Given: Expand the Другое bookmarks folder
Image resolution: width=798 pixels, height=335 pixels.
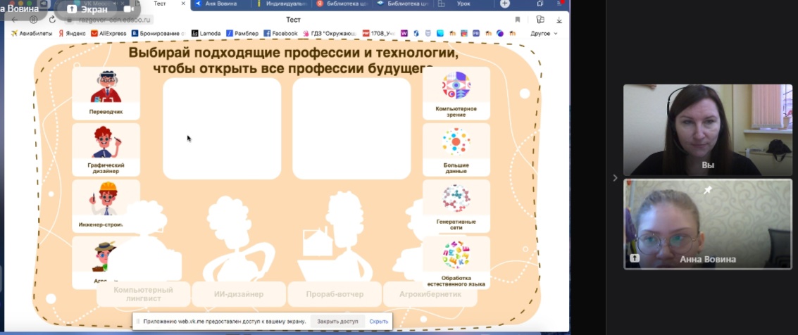Looking at the screenshot, I should pos(544,34).
